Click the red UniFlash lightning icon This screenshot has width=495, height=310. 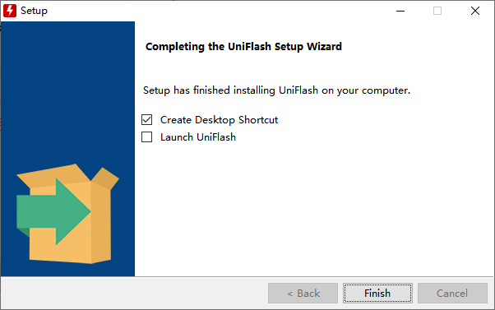click(x=10, y=11)
